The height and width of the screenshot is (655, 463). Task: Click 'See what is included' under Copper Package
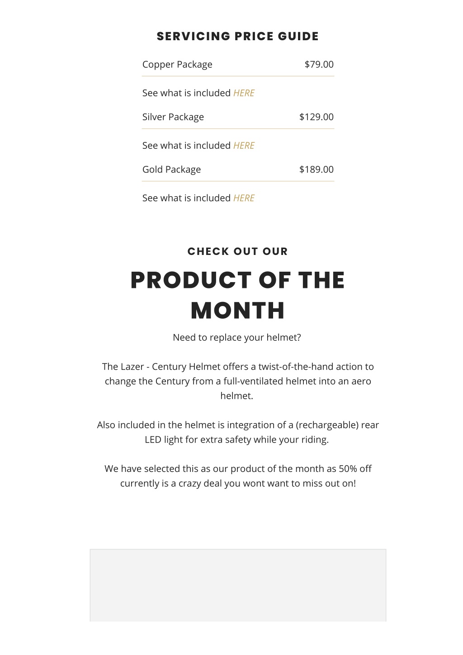pyautogui.click(x=186, y=93)
